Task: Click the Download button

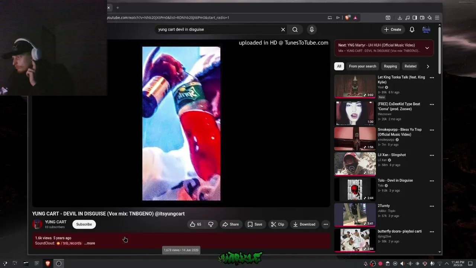Action: 304,224
